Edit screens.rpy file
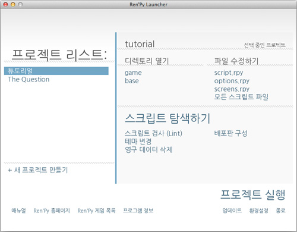 232,89
